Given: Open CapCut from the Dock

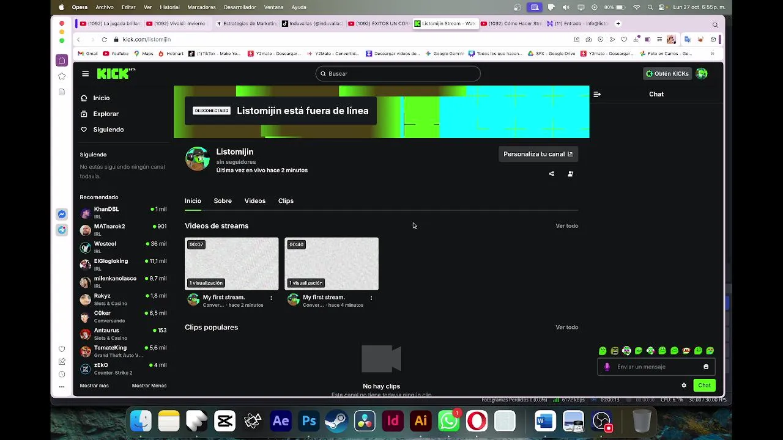Looking at the screenshot, I should pyautogui.click(x=225, y=421).
